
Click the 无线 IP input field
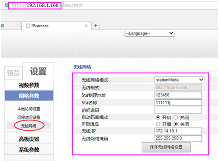click(x=178, y=131)
